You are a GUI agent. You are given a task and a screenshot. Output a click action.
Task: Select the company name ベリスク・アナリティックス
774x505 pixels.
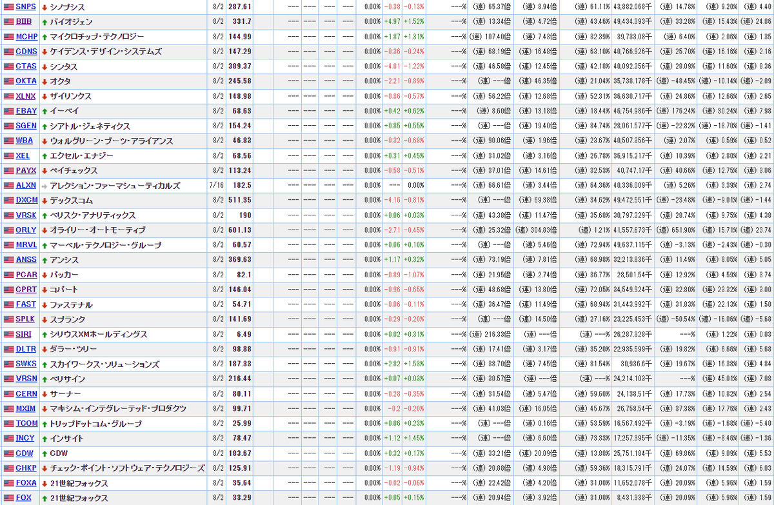93,215
